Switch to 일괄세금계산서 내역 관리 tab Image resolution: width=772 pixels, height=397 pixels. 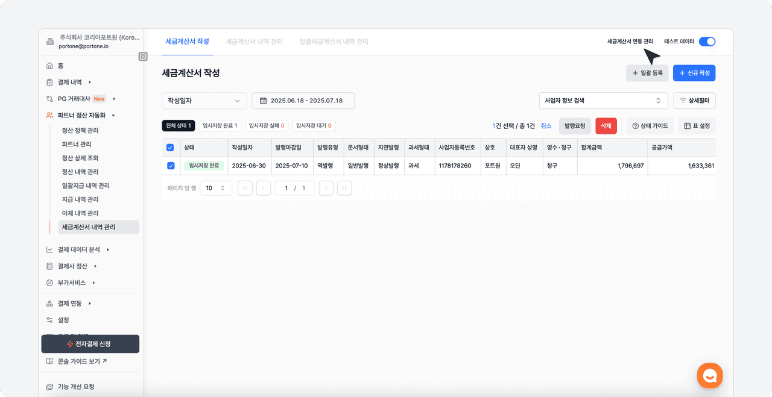(334, 42)
